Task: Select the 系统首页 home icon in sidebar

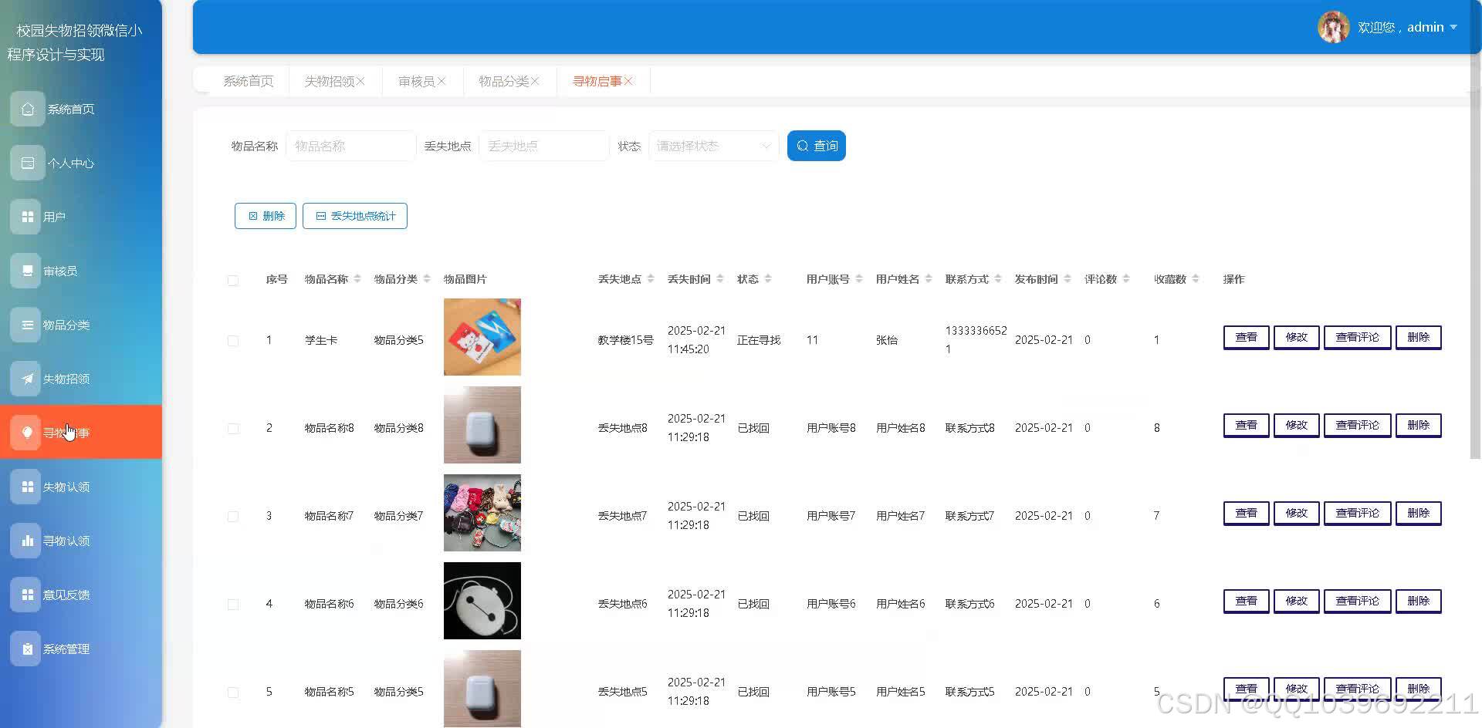Action: click(28, 109)
